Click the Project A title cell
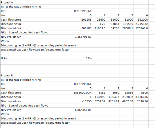The image size is (155, 128). click(11, 2)
